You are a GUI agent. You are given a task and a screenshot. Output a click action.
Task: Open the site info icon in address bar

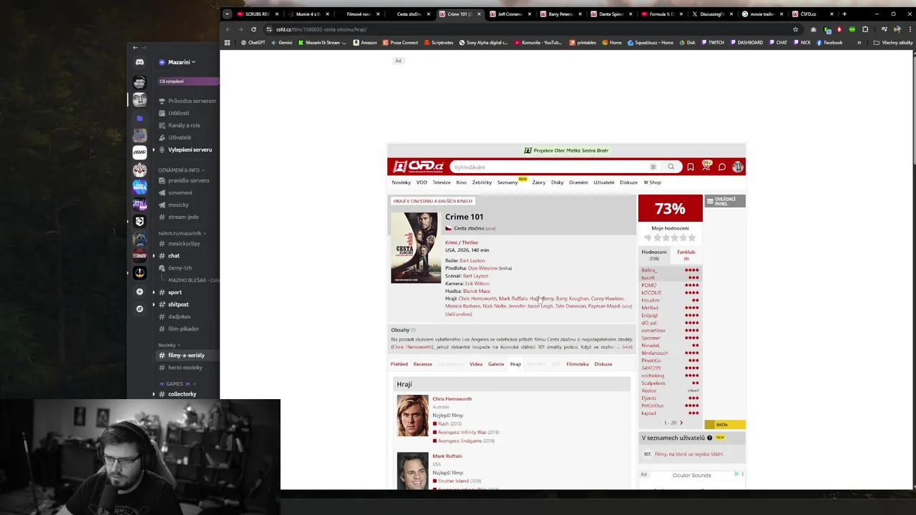point(268,29)
